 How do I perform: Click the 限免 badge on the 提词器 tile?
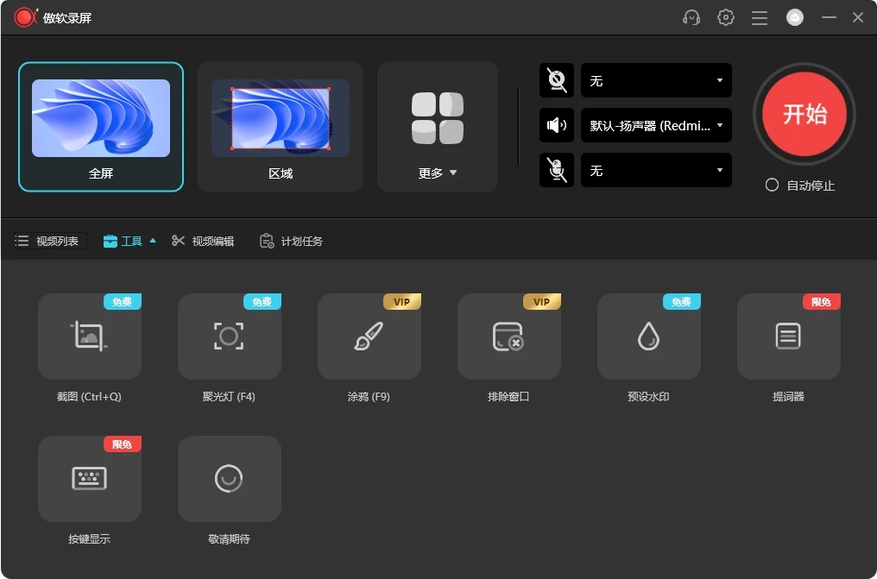coord(822,302)
